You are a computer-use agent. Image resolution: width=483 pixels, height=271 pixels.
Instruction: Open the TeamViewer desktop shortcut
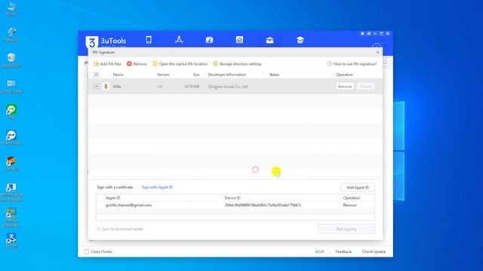coord(11,138)
